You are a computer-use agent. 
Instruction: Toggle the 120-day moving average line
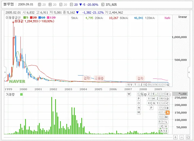52,18
